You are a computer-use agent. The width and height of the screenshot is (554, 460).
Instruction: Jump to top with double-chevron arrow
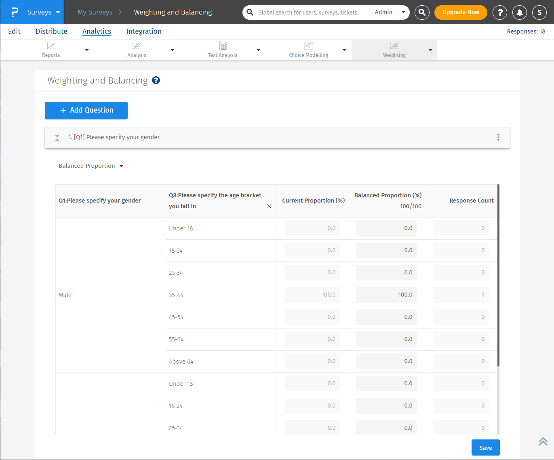pyautogui.click(x=543, y=441)
